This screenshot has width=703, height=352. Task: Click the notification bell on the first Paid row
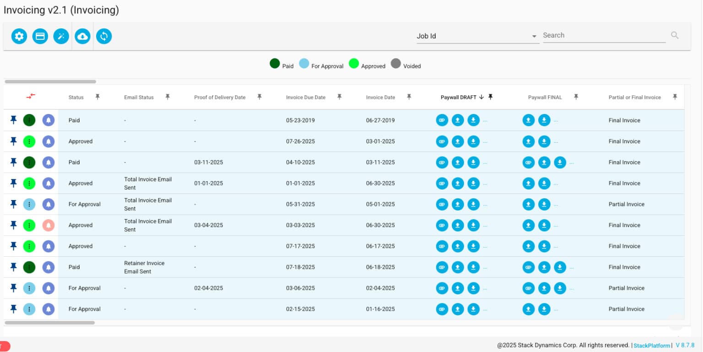pos(48,120)
